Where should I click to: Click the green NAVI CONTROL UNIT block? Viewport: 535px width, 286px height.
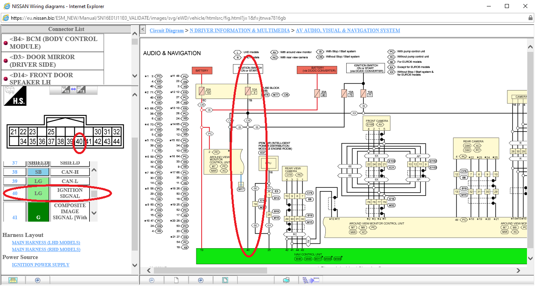tap(361, 256)
